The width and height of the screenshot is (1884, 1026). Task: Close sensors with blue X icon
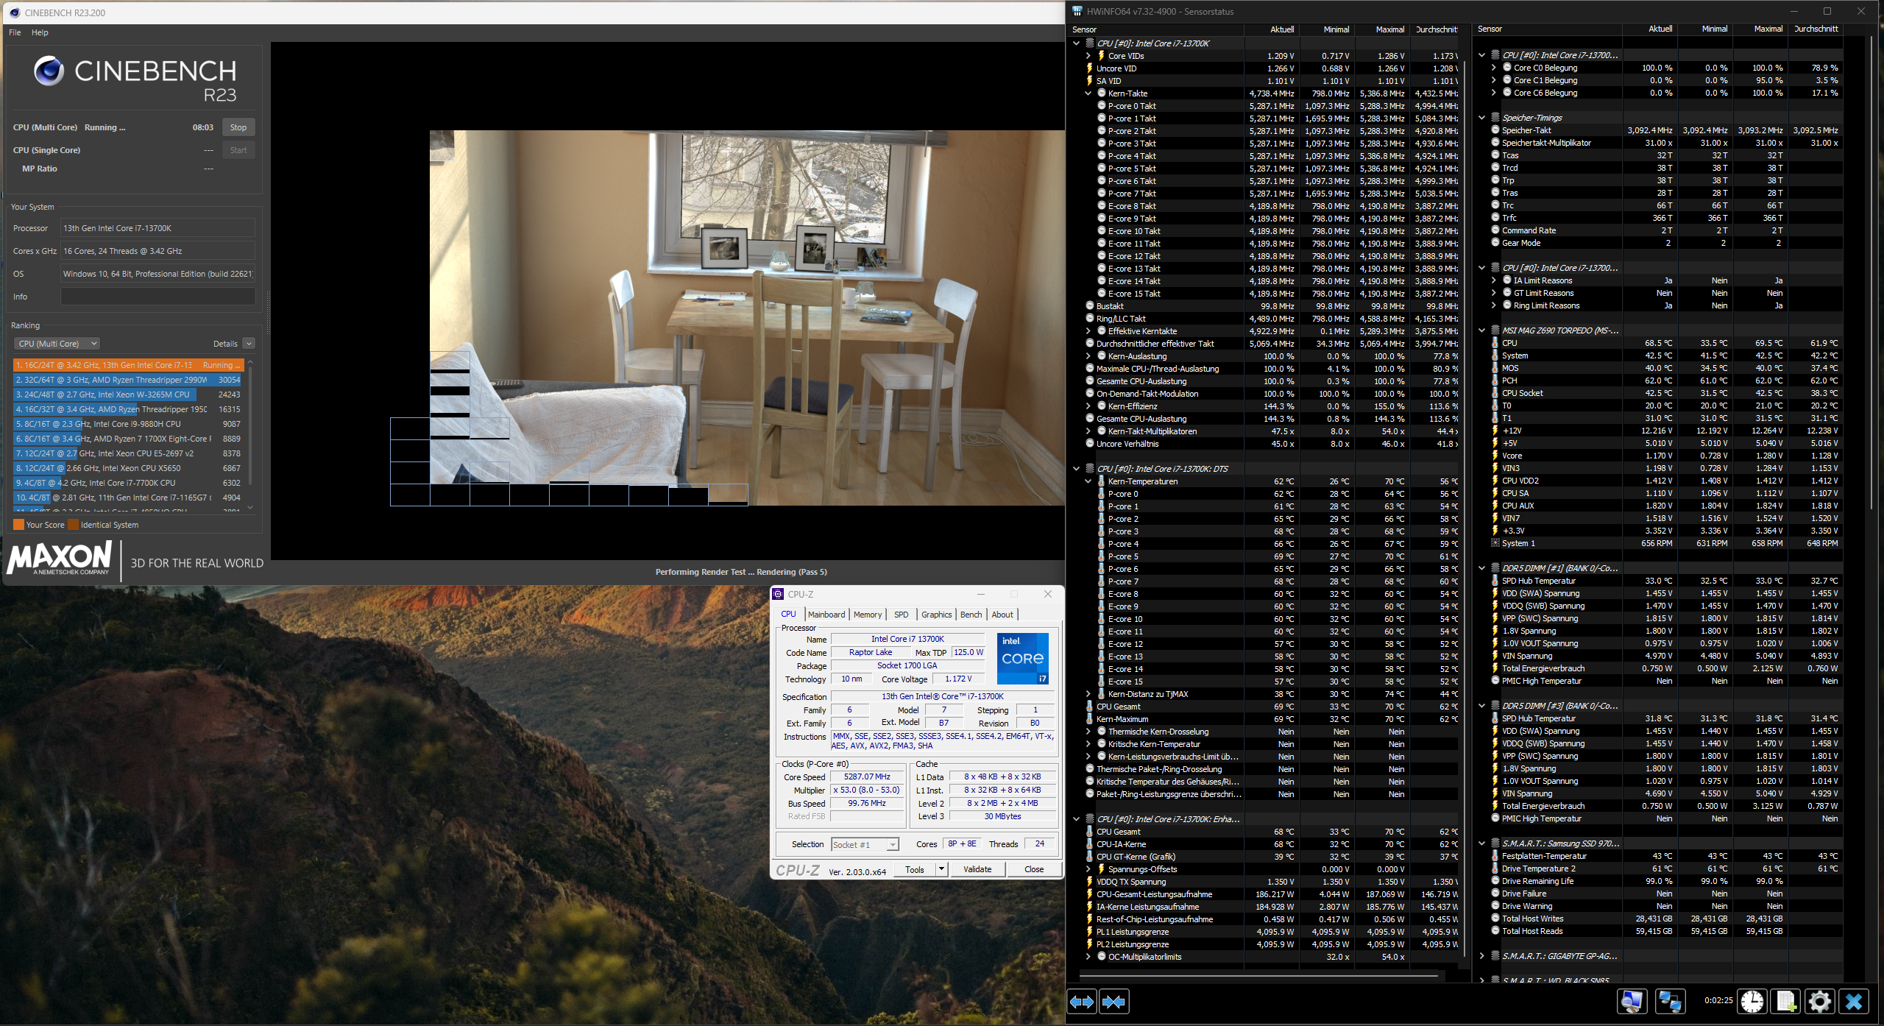1854,1001
